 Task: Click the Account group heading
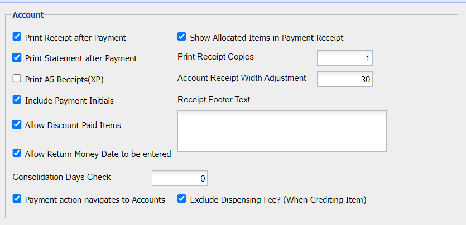28,15
